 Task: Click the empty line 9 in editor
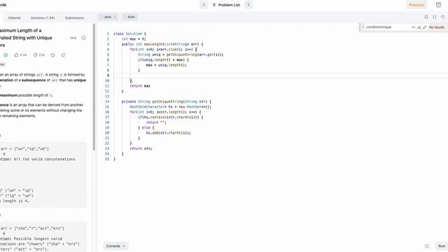coord(280,76)
